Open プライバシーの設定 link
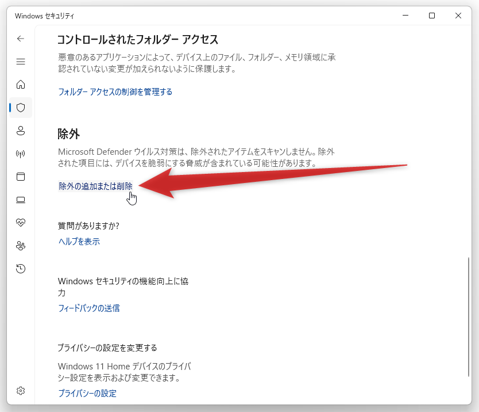Viewport: 479px width, 412px height. [87, 394]
